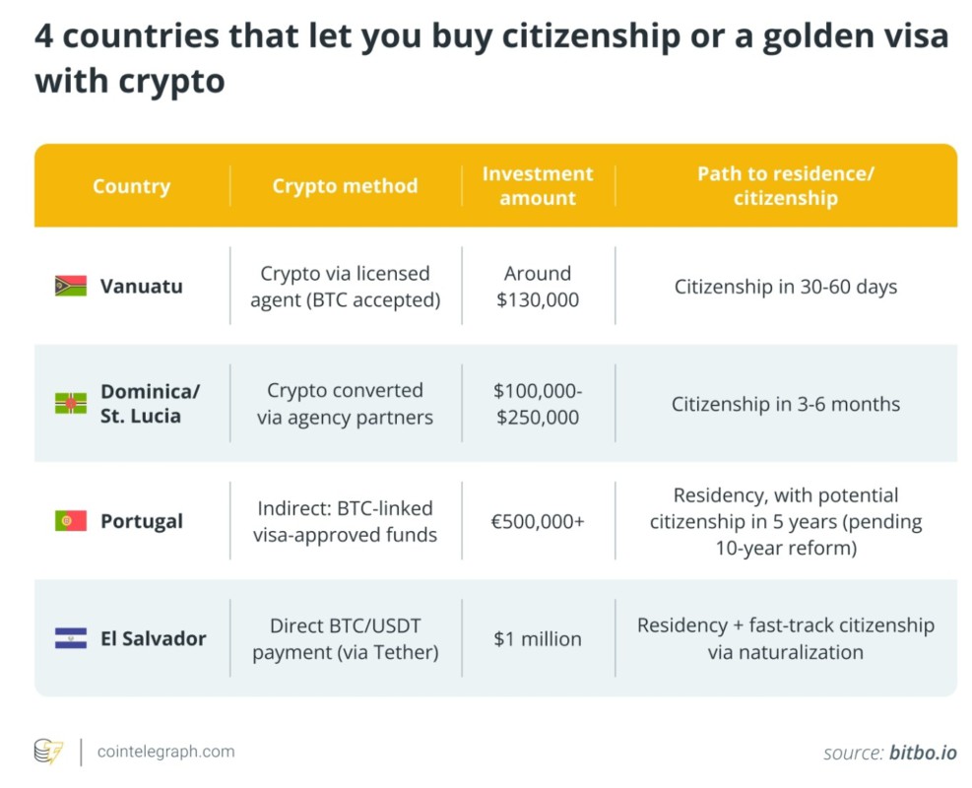Image resolution: width=972 pixels, height=788 pixels.
Task: Click the Vanuatu flag icon
Action: pyautogui.click(x=71, y=287)
